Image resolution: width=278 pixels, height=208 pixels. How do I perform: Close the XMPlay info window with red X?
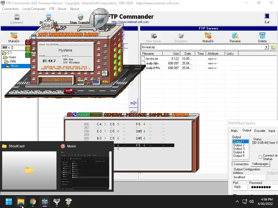click(x=69, y=115)
